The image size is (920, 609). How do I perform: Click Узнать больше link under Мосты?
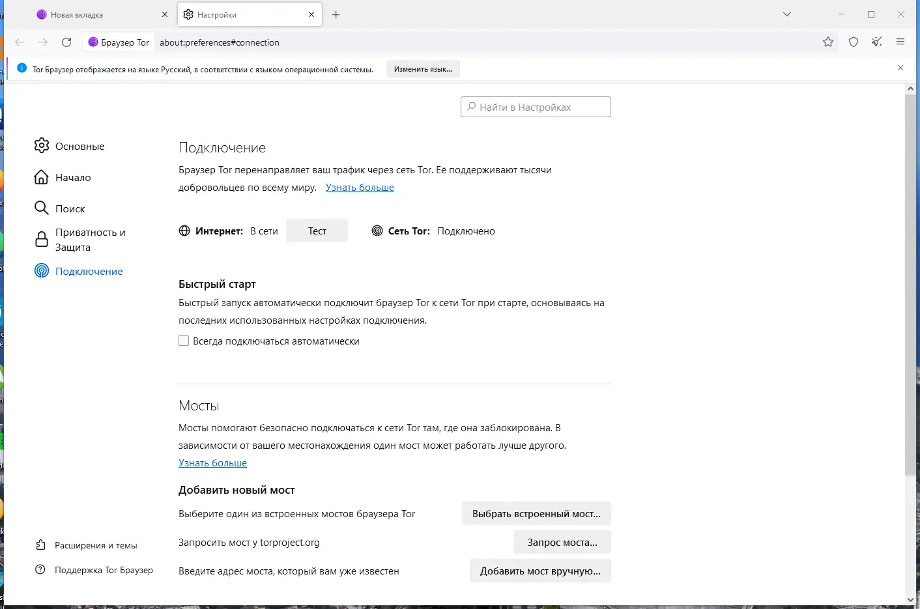point(212,463)
